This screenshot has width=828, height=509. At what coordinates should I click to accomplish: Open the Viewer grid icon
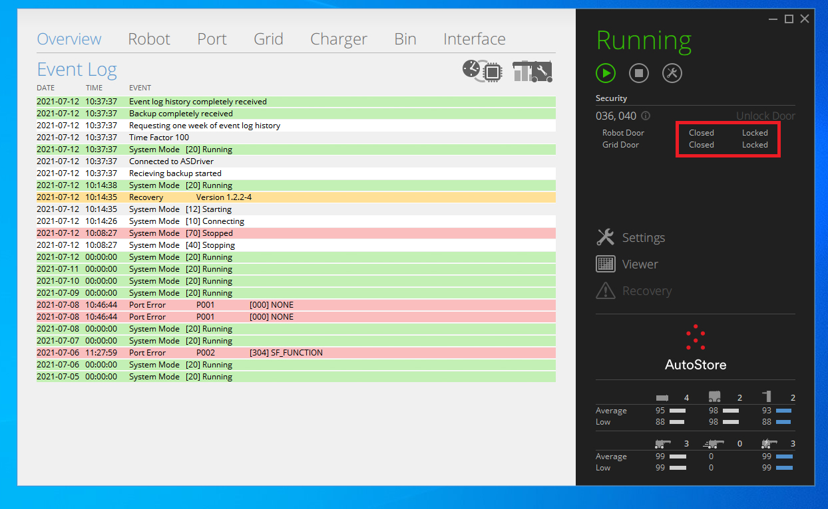(606, 264)
